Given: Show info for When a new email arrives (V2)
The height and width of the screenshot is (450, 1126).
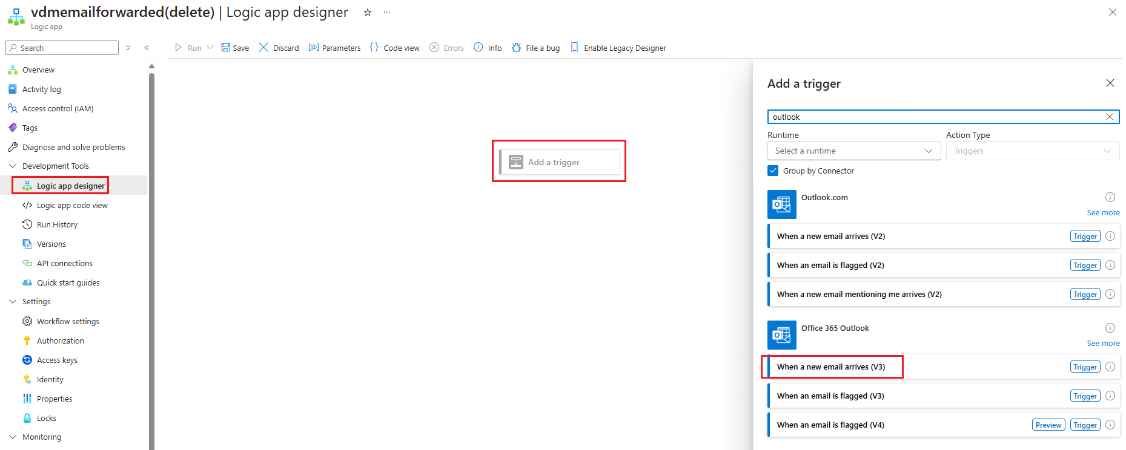Looking at the screenshot, I should 1110,236.
